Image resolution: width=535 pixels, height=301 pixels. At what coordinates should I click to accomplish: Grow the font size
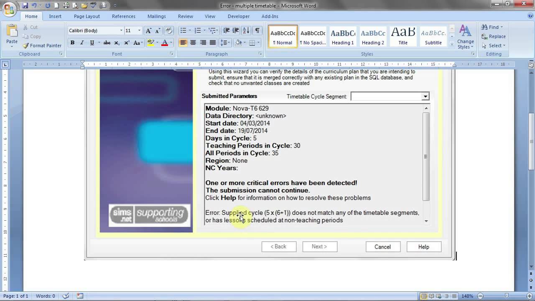pos(148,31)
